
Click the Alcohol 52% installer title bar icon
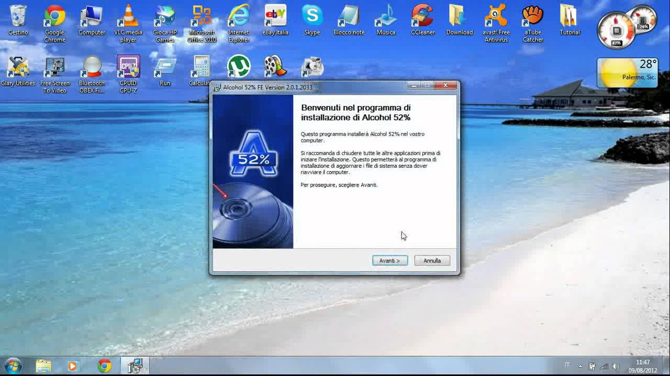coord(218,87)
